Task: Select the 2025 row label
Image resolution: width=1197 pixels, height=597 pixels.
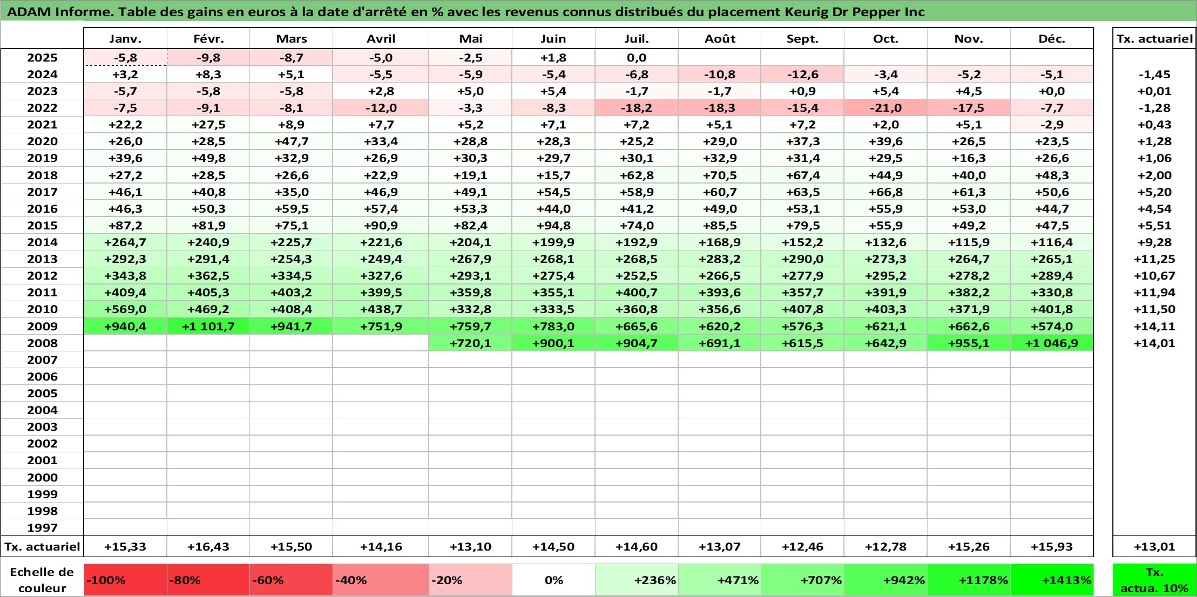Action: (x=42, y=58)
